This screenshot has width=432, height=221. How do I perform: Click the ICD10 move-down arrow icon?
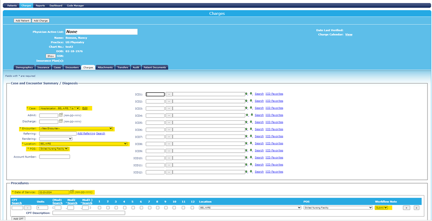(x=251, y=158)
